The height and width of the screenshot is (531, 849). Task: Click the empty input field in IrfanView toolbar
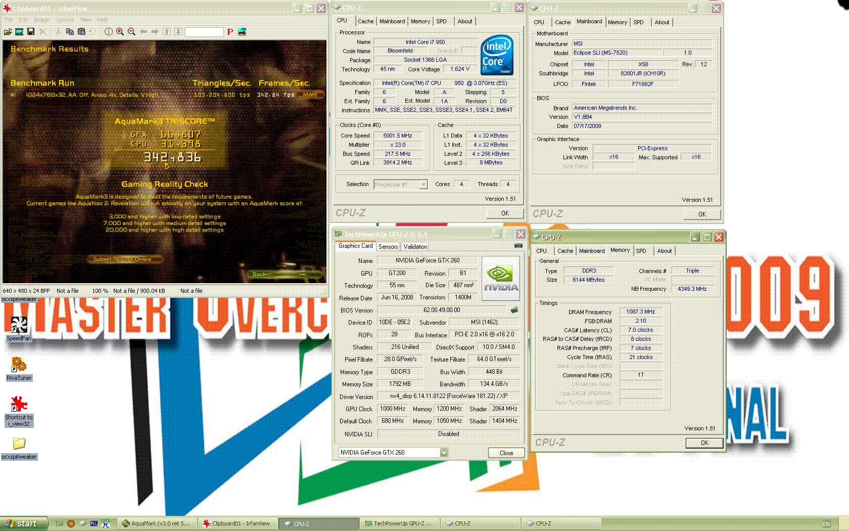(204, 32)
